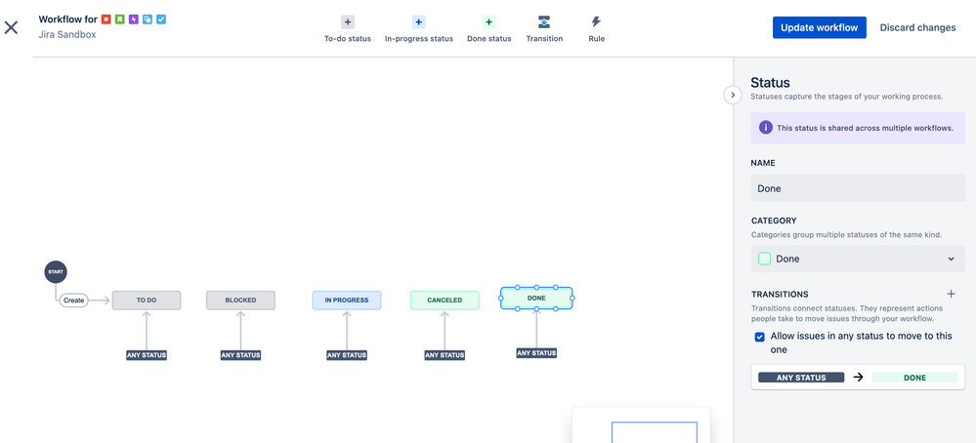
Task: Select the DONE status node
Action: 536,299
